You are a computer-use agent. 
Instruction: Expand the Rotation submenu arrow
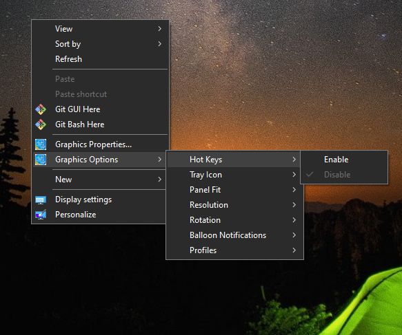tap(294, 220)
